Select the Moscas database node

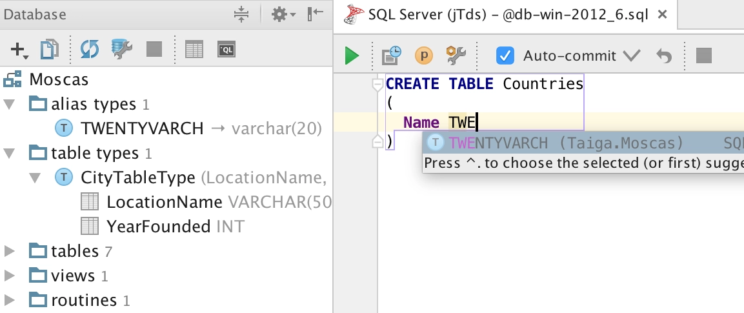59,79
